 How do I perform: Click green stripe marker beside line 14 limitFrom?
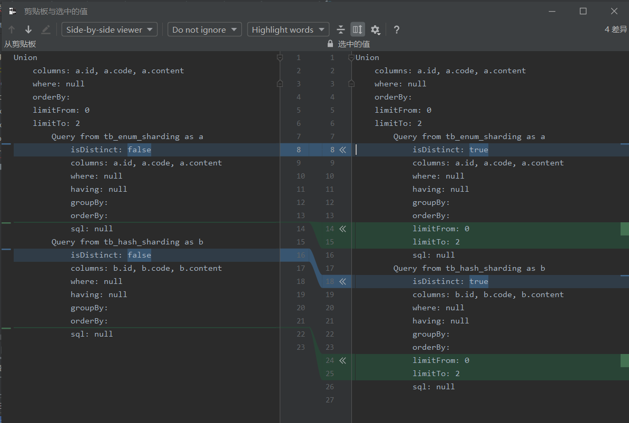(x=625, y=229)
